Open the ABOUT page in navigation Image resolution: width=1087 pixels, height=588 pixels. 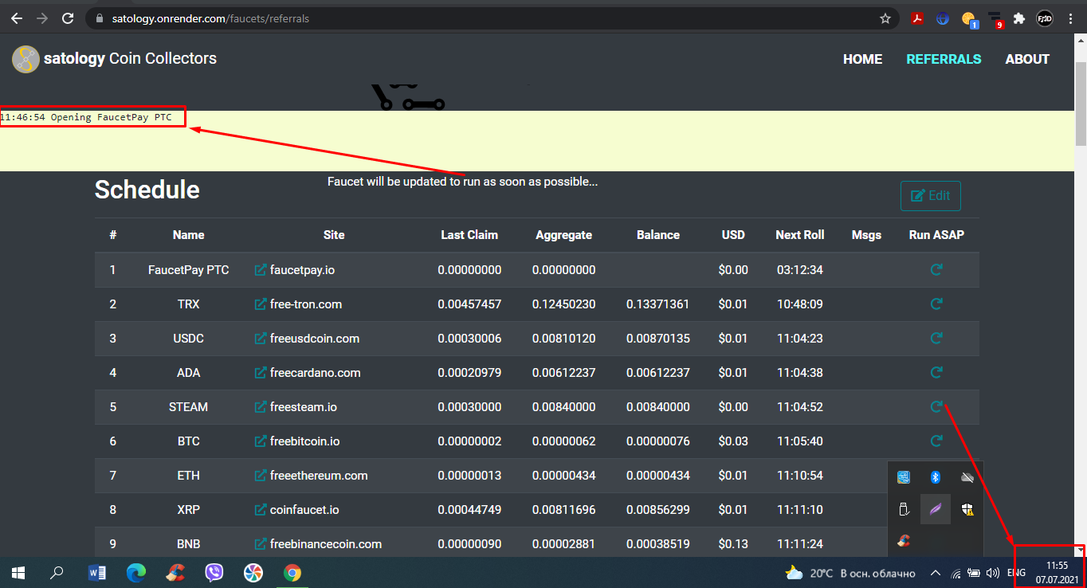[1026, 59]
